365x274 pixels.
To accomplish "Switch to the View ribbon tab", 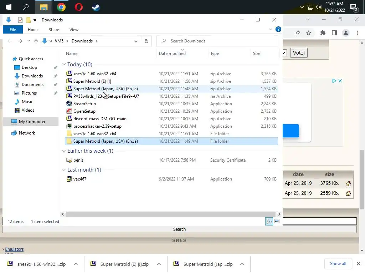I will click(x=74, y=30).
